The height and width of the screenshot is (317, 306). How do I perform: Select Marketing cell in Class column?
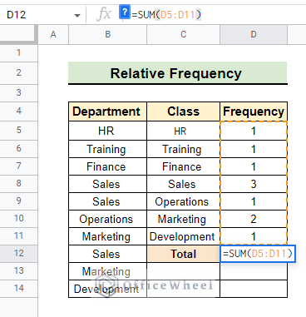[183, 219]
